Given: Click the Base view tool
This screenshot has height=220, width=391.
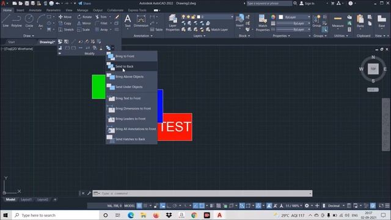Looking at the screenshot, I should [381, 21].
